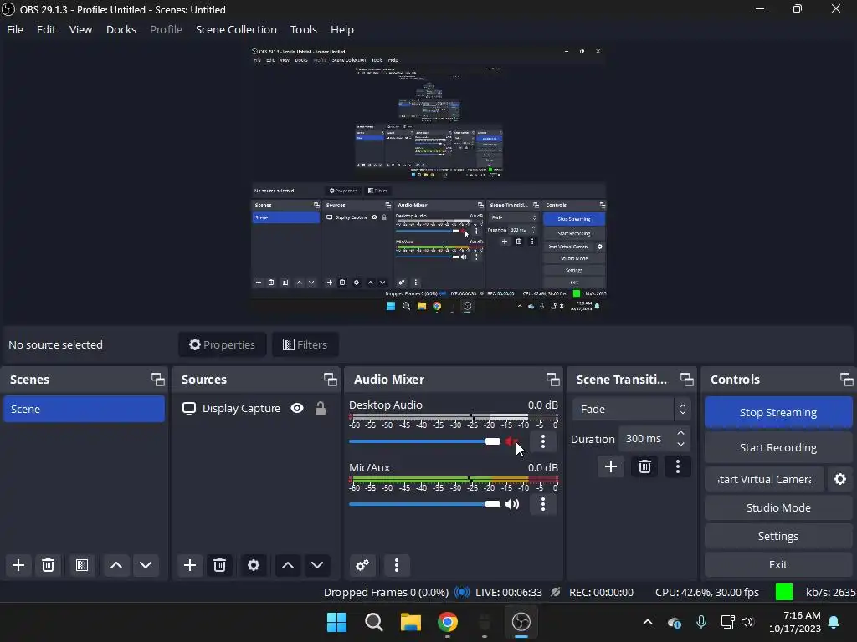The image size is (857, 642).
Task: Add a new source with plus icon
Action: pos(190,565)
